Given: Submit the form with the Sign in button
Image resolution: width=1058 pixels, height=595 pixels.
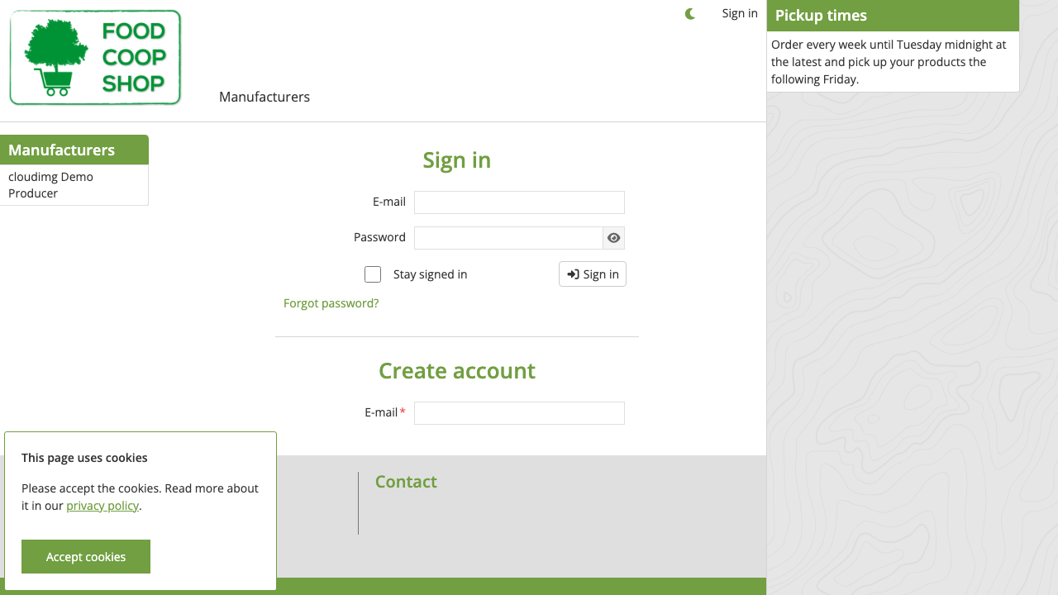Looking at the screenshot, I should 593,274.
